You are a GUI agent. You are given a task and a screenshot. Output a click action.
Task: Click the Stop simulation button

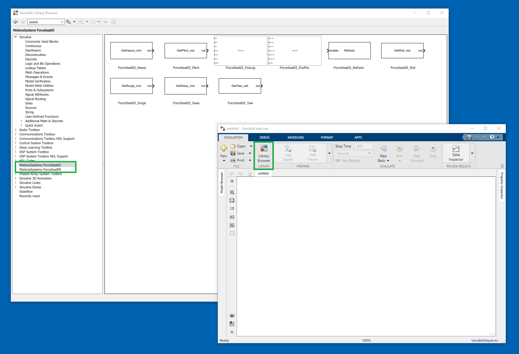433,148
